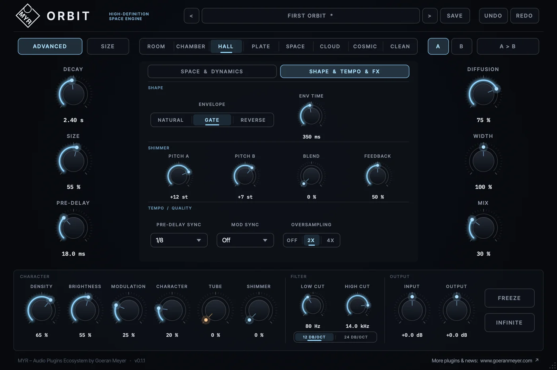Enable Freeze mode
The height and width of the screenshot is (370, 557).
click(x=509, y=298)
